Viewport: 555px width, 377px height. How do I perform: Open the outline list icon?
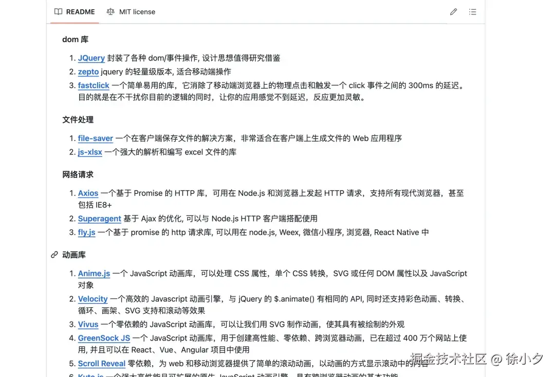pos(472,11)
